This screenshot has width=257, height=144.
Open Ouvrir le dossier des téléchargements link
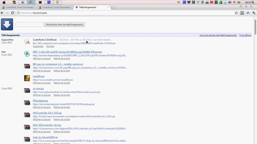pos(218,35)
